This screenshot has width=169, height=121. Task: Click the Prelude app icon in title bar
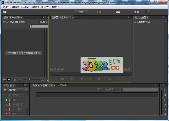[3, 3]
